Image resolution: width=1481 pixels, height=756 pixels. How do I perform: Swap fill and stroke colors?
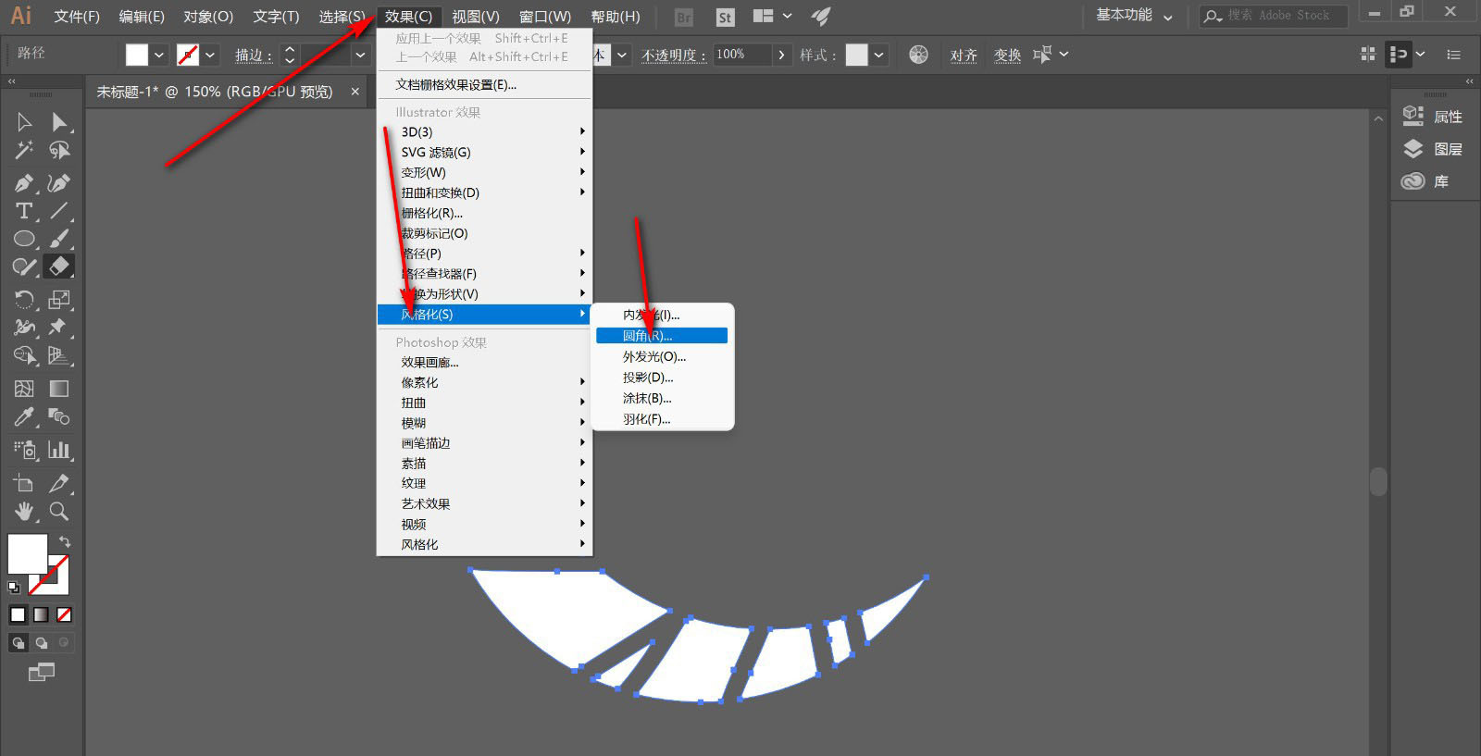pos(64,541)
